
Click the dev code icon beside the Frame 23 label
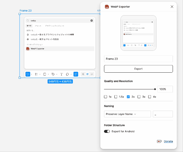[99, 10]
